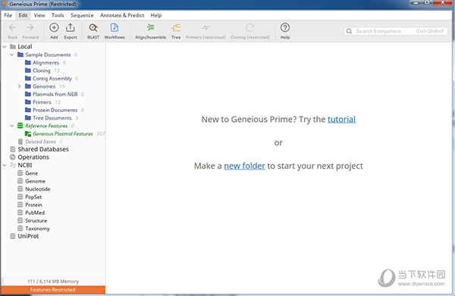Open the Edit menu
Viewport: 455px width, 296px height.
pos(24,15)
